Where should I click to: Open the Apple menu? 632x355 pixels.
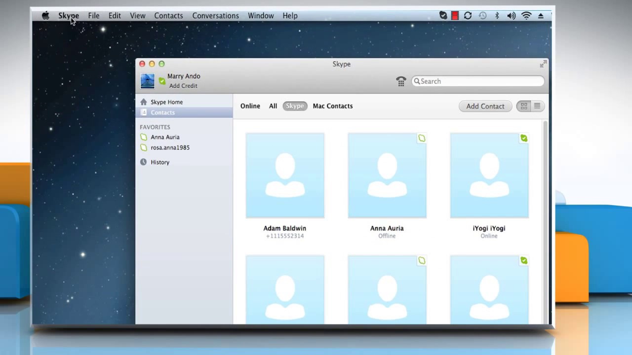click(x=45, y=16)
